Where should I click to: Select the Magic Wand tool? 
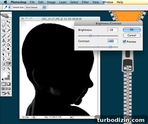coord(9,26)
